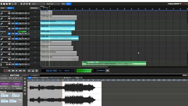Toggle solo on track 9 Bassoon
The image size is (188, 106).
[x=16, y=34]
